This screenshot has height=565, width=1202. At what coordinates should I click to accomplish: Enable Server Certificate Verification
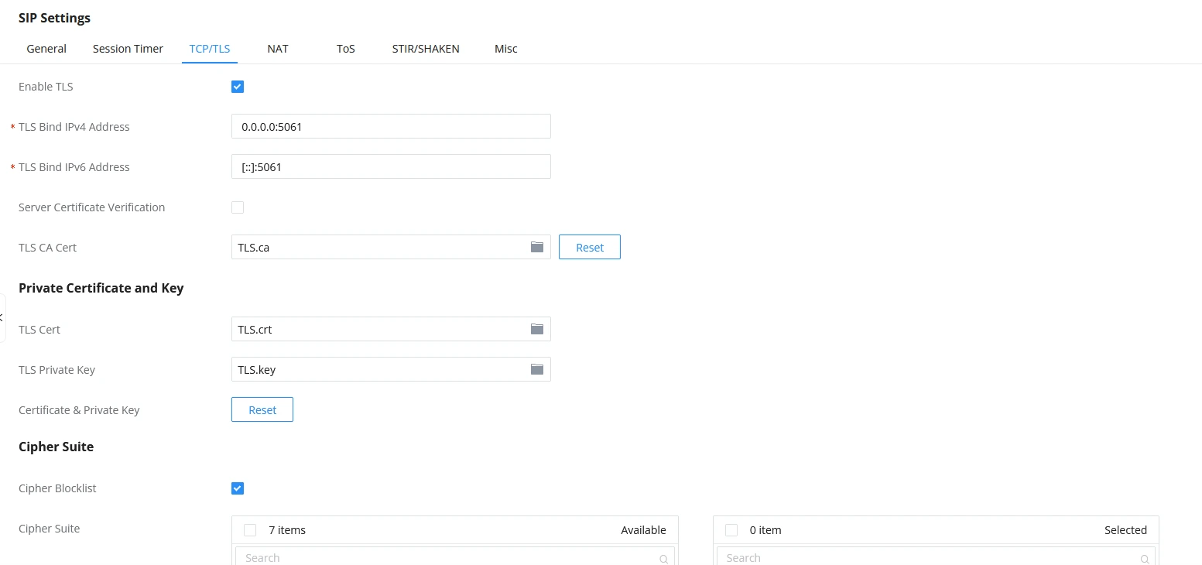238,207
